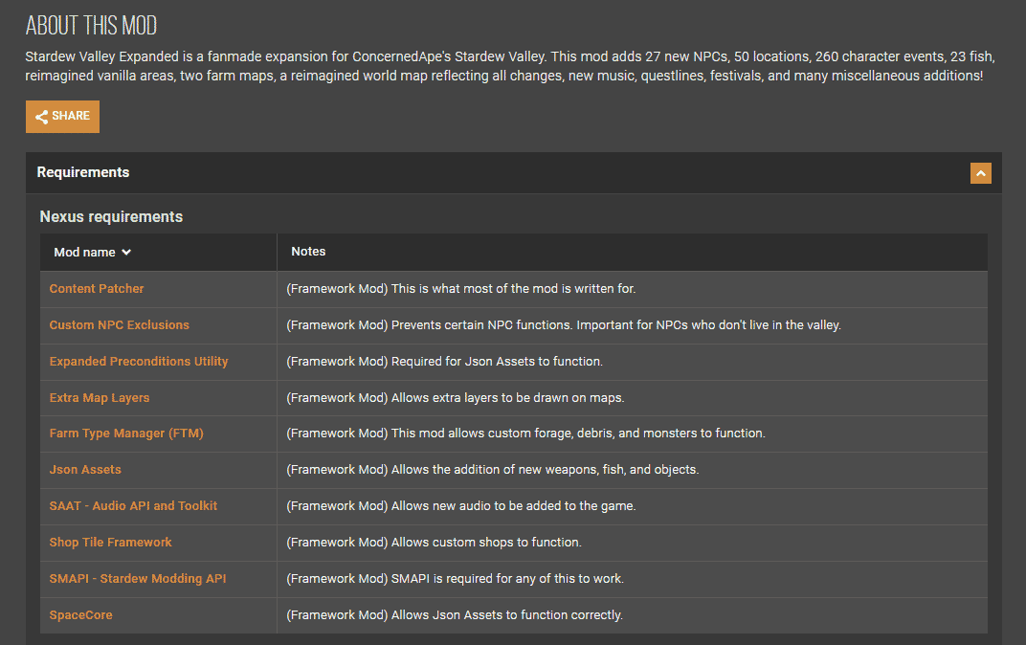Open the Custom NPC Exclusions link
This screenshot has width=1026, height=645.
[x=120, y=325]
